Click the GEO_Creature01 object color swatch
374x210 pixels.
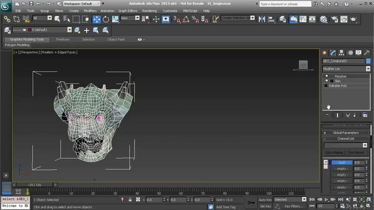click(x=368, y=61)
